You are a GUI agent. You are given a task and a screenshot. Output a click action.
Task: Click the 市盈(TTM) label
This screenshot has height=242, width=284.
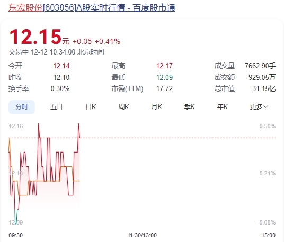tap(127, 88)
